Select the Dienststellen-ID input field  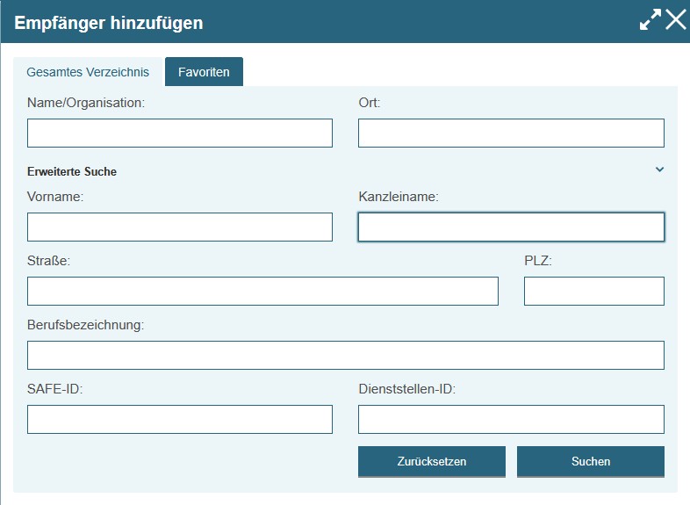511,420
